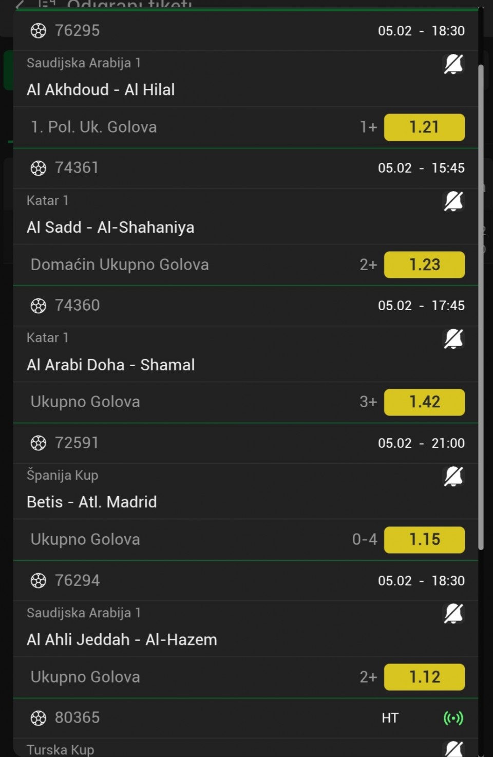Open the Al Ahli Jeddah - Al-Hazem match
The image size is (493, 757).
click(122, 639)
